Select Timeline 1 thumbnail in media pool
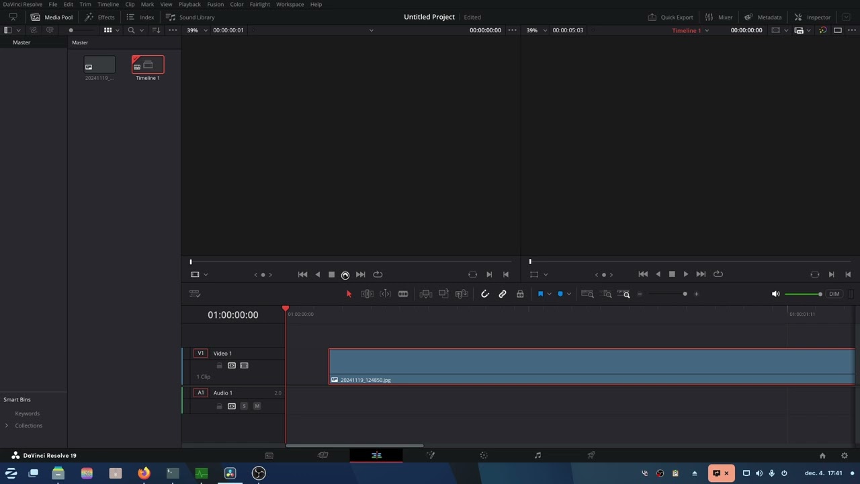The image size is (860, 484). click(148, 65)
